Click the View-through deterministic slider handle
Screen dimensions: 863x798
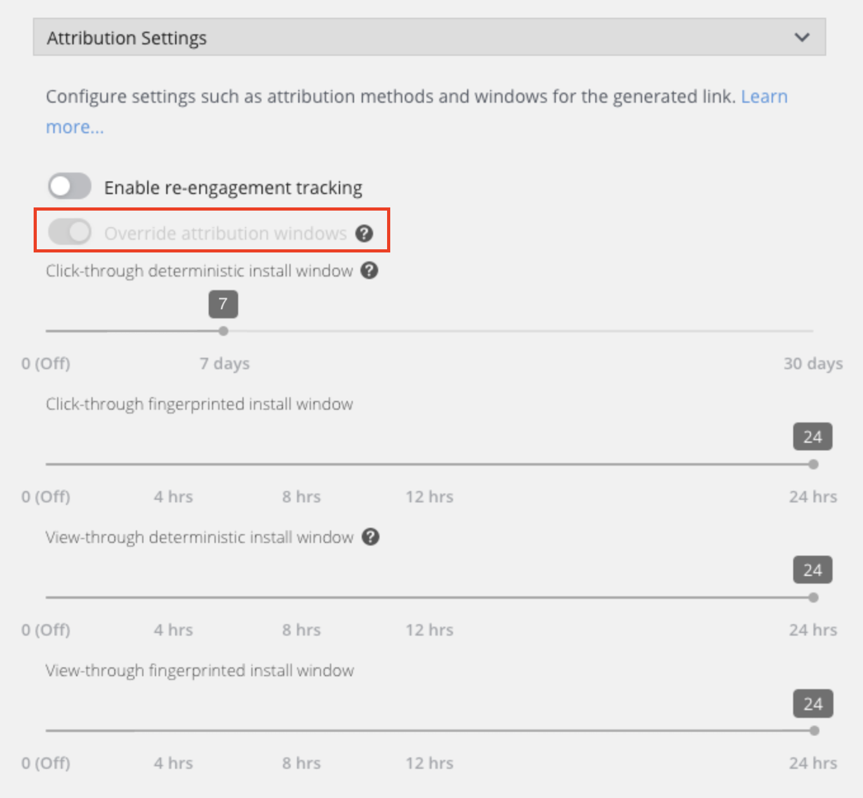(814, 598)
